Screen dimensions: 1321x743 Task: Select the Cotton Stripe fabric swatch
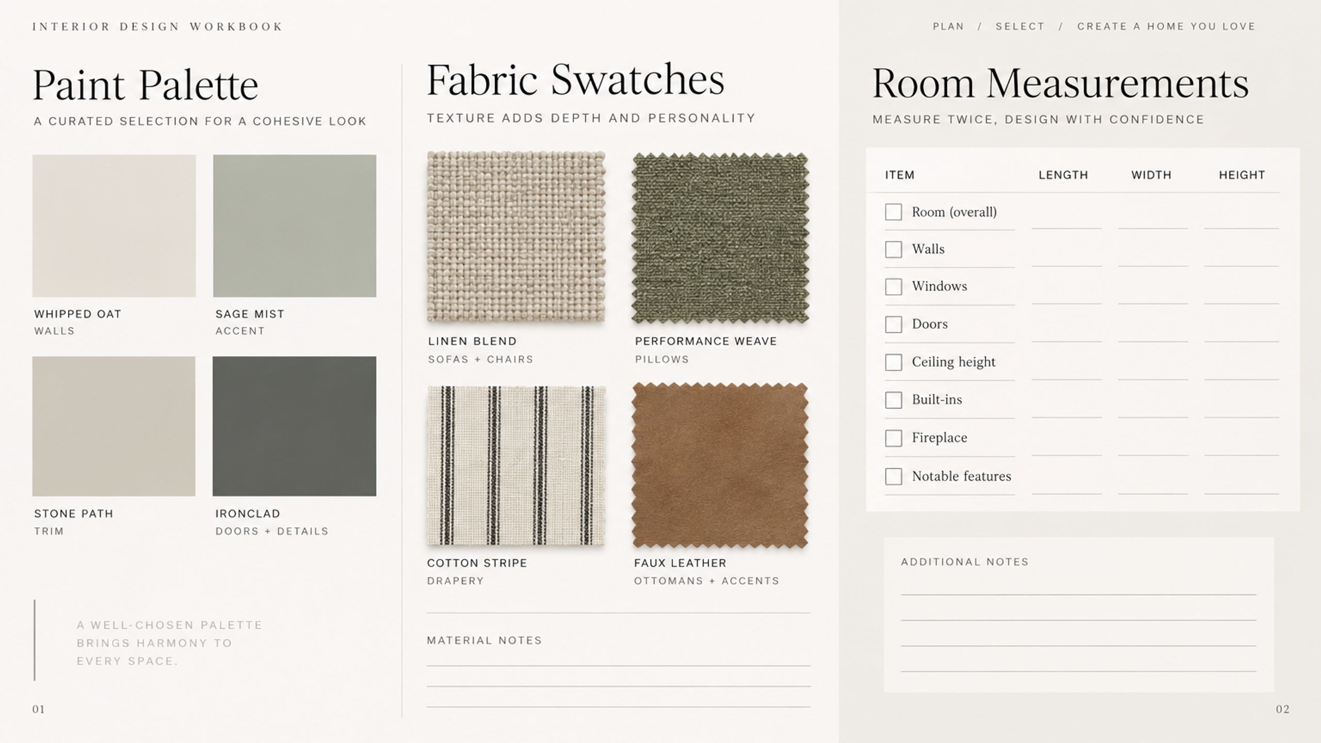point(516,465)
